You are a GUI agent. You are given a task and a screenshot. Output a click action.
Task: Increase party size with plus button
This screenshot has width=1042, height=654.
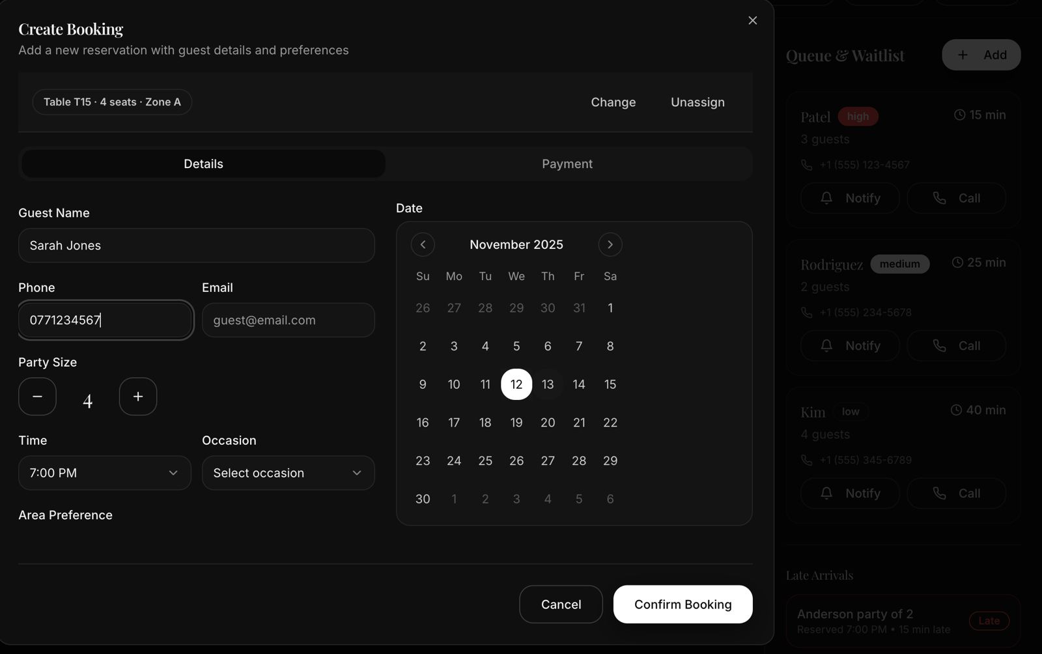(x=138, y=396)
